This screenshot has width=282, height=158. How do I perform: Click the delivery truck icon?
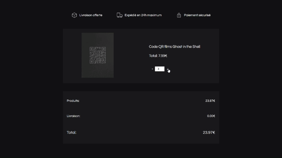click(x=120, y=15)
